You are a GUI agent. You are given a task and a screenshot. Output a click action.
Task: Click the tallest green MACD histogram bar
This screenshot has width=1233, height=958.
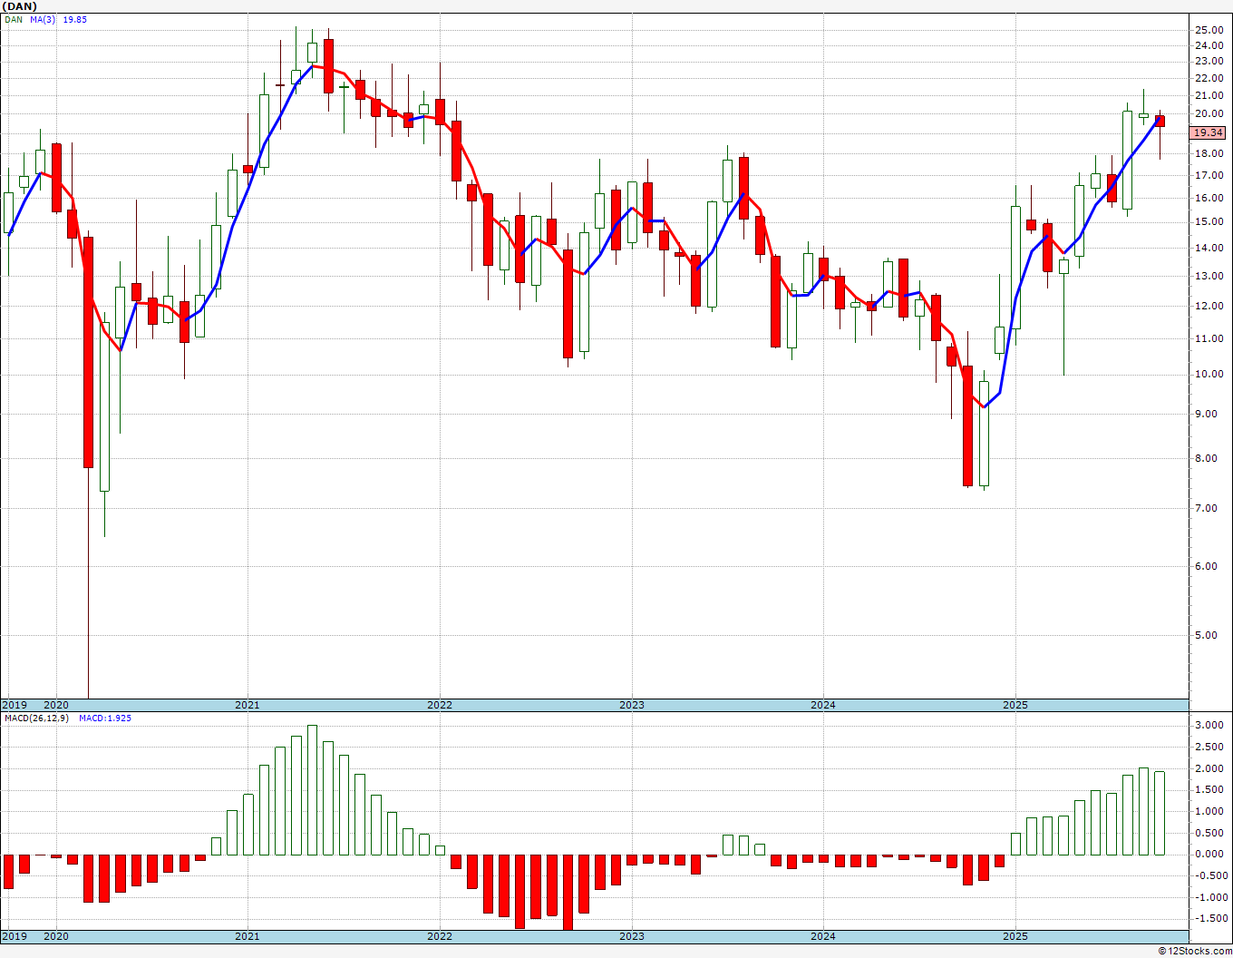tap(313, 790)
